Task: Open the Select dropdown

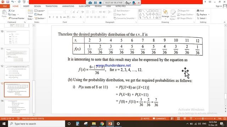Action: (202, 18)
